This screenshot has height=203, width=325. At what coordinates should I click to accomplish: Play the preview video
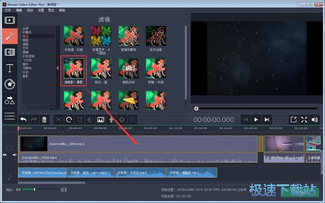[256, 120]
